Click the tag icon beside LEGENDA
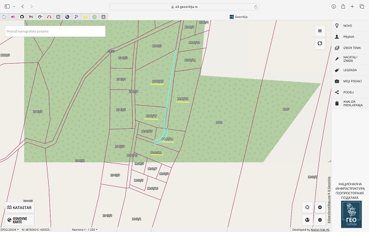 (x=337, y=70)
